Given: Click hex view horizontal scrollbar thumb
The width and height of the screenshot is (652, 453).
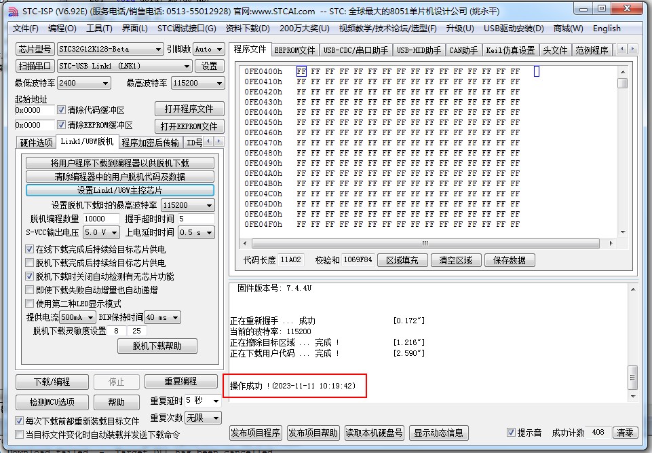Looking at the screenshot, I should click(425, 243).
